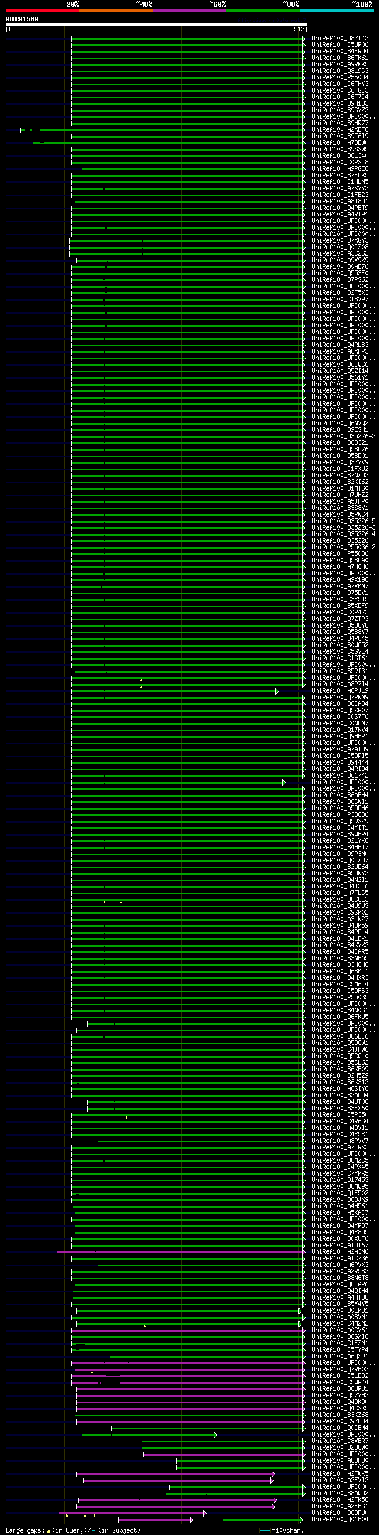Select the UniRef100_A2FK58 label
This screenshot has width=379, height=1535.
coord(340,1500)
